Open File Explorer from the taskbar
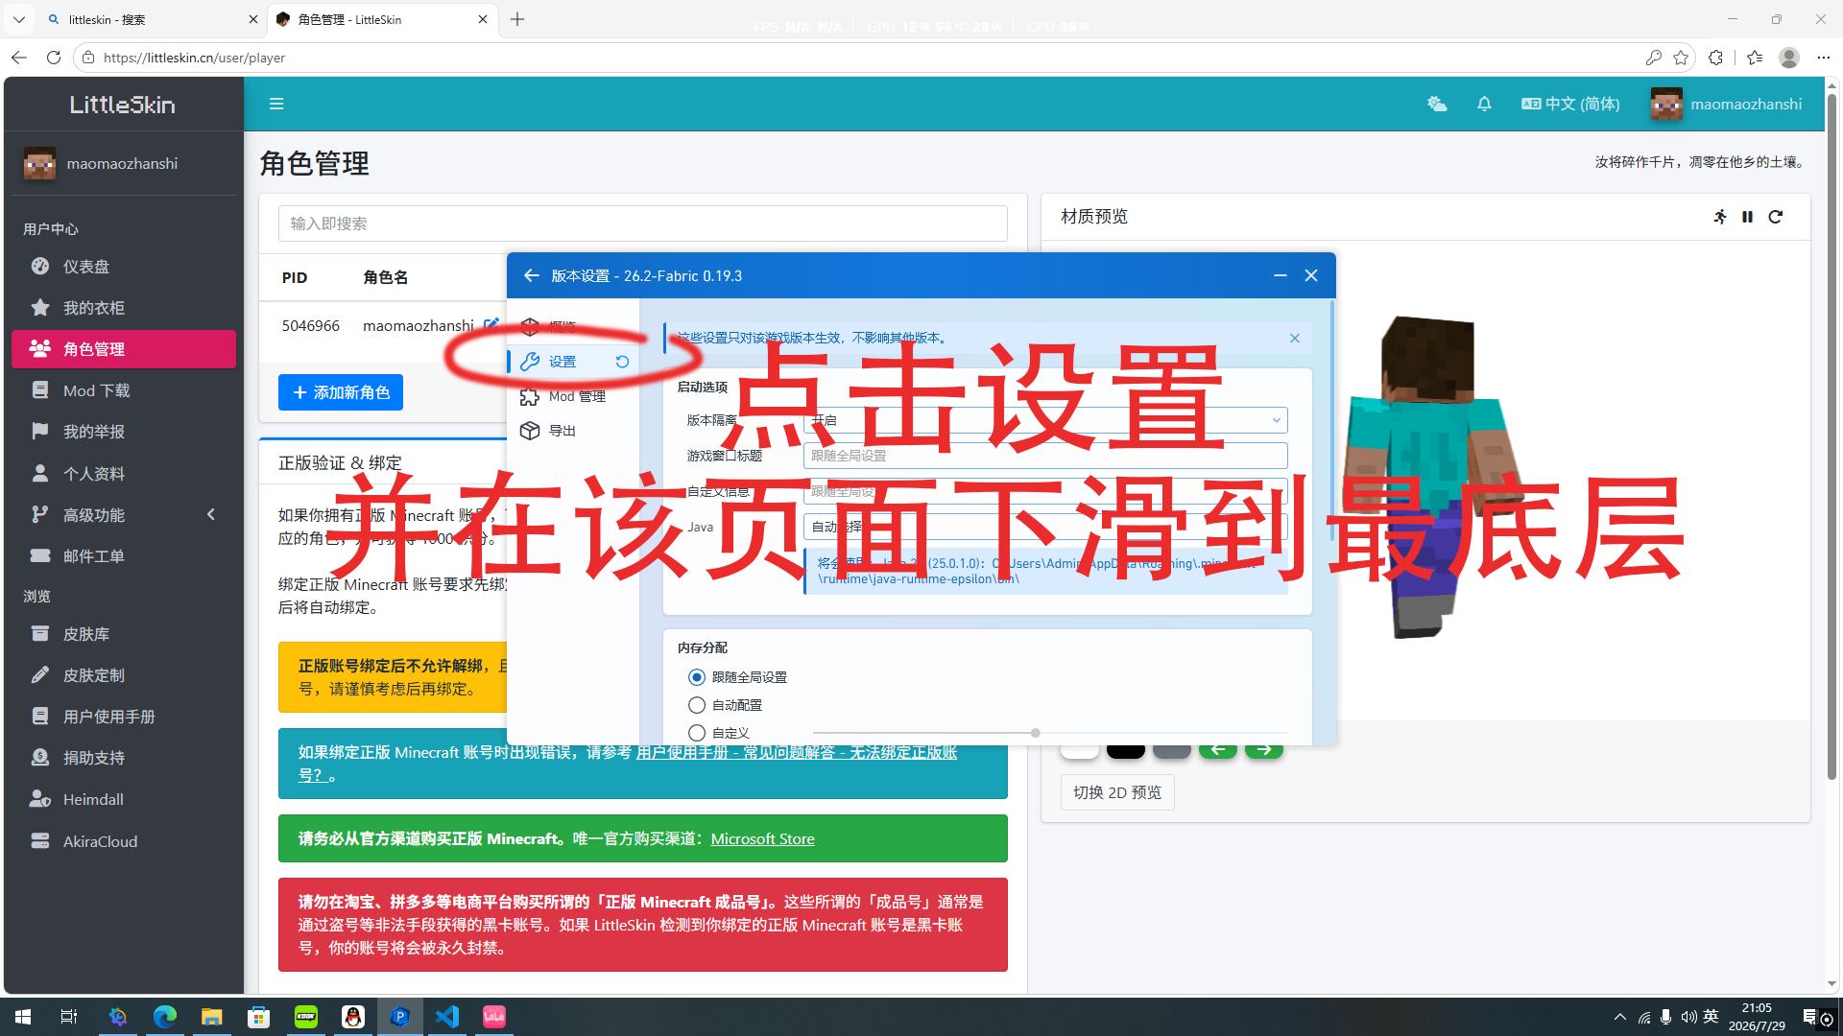This screenshot has height=1036, width=1843. coord(211,1017)
